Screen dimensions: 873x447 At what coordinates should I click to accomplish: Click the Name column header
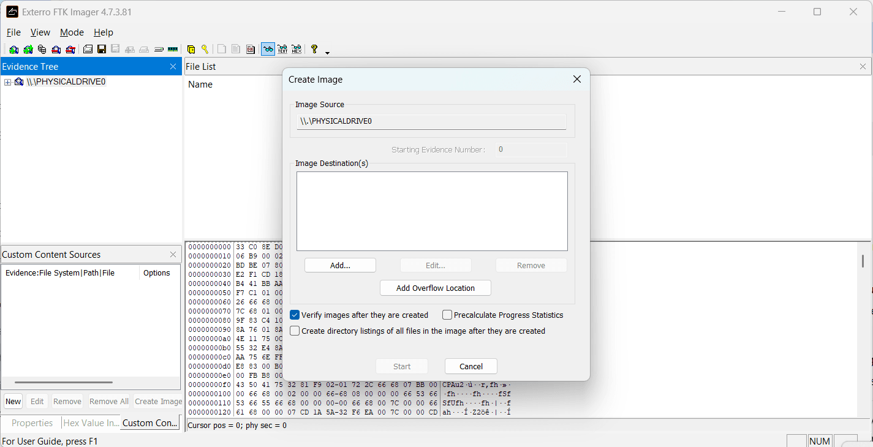tap(200, 85)
